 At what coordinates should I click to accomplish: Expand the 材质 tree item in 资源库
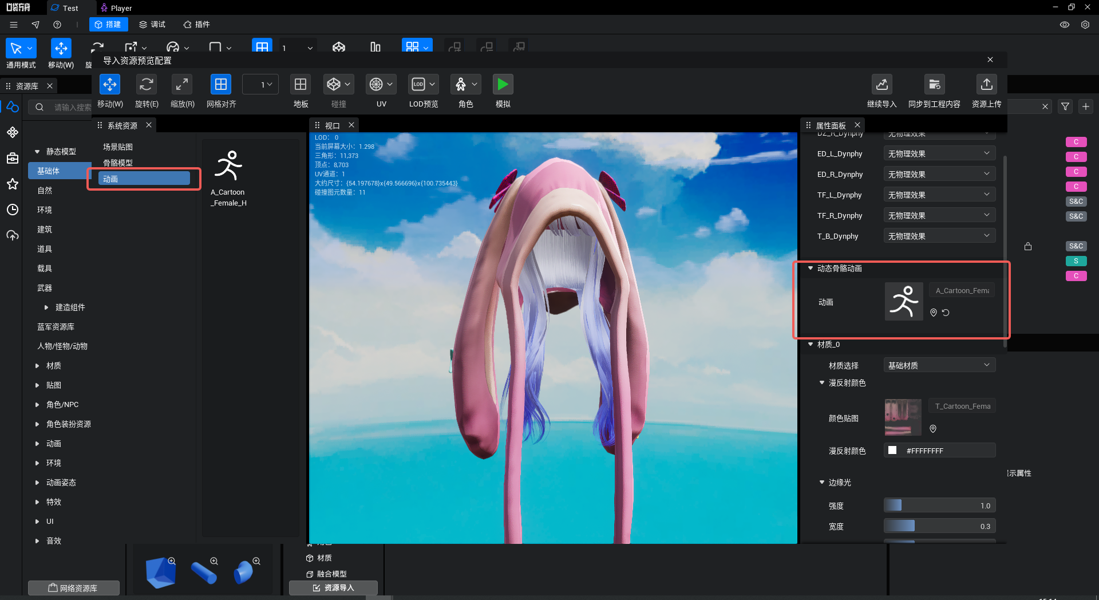coord(38,366)
